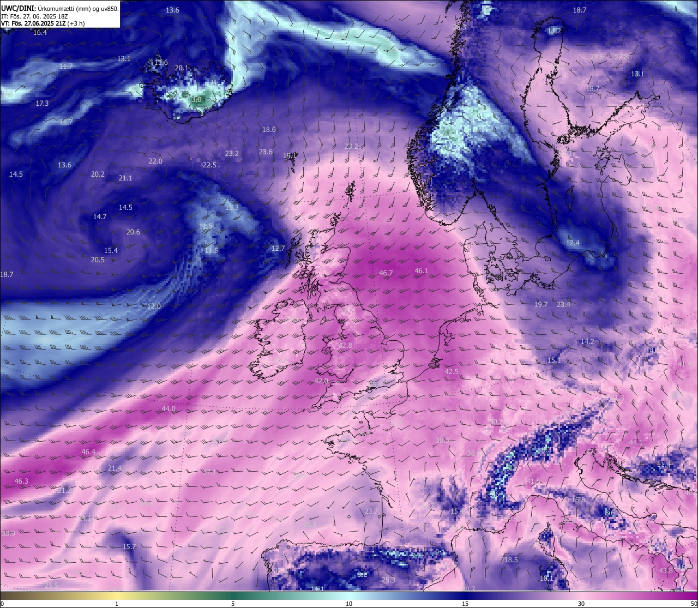Viewport: 698px width, 608px height.
Task: Click the 20.5 value on the map
Action: point(98,260)
